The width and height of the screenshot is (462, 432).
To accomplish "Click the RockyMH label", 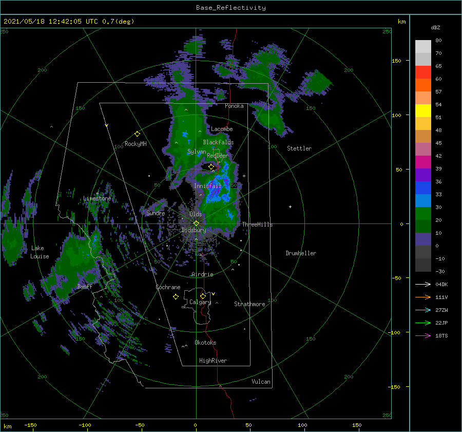I will tap(136, 144).
